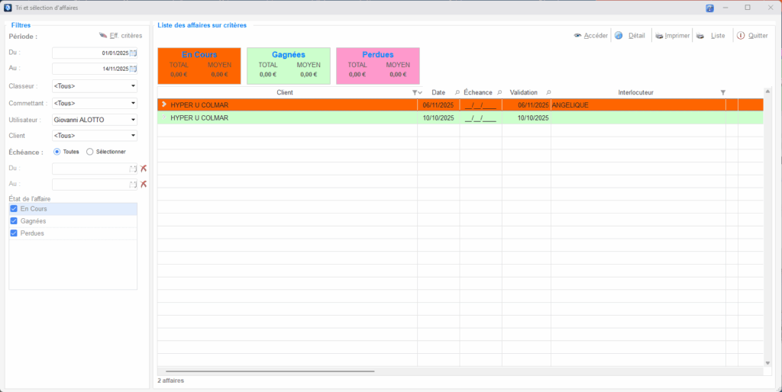The width and height of the screenshot is (782, 392).
Task: Open Détail via the globe icon
Action: pos(619,36)
